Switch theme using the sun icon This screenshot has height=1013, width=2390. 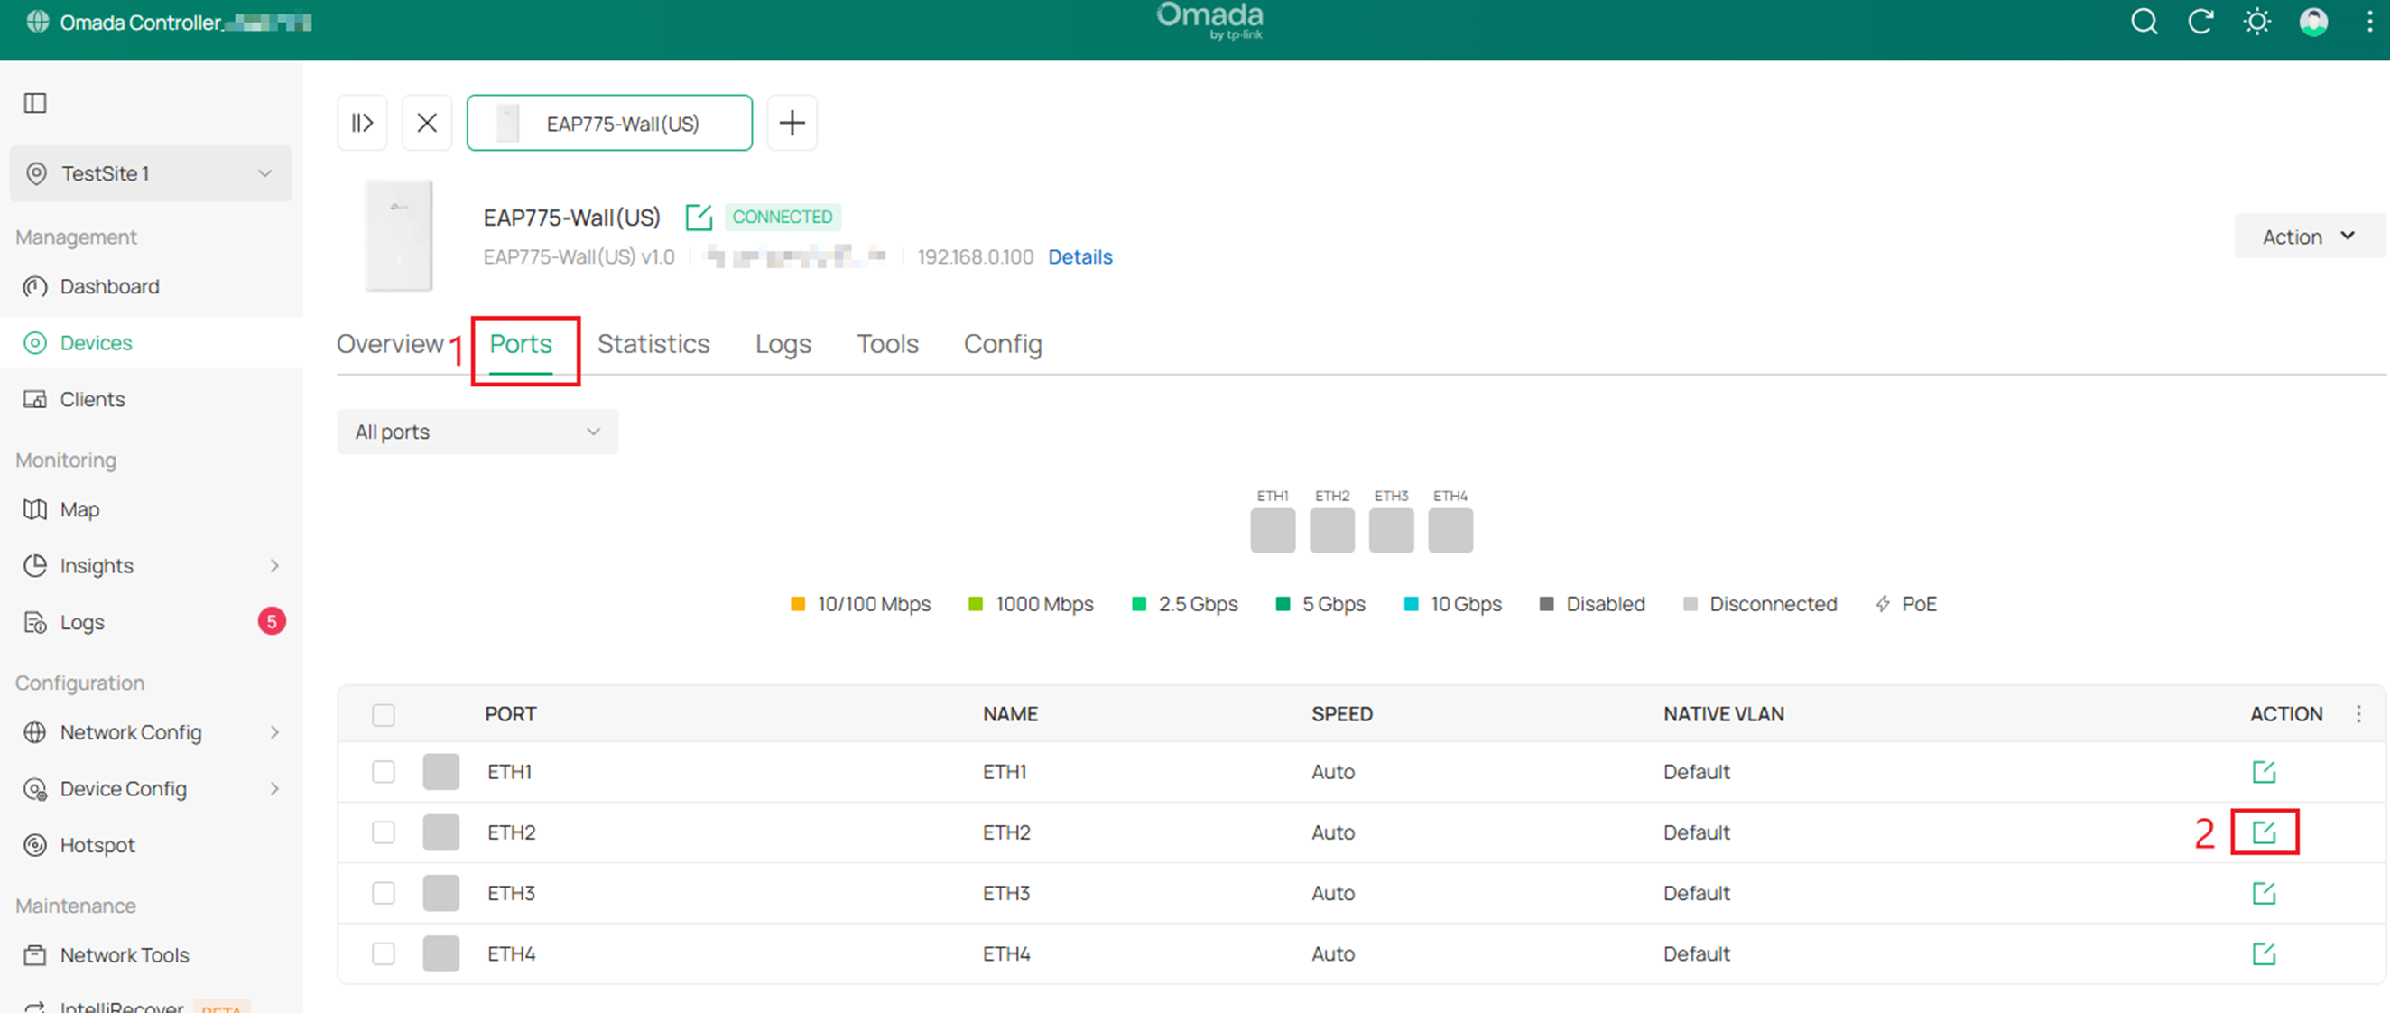tap(2257, 22)
